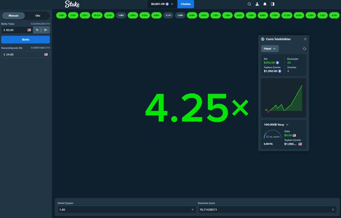
Task: Open the Stake logo home link
Action: [72, 4]
